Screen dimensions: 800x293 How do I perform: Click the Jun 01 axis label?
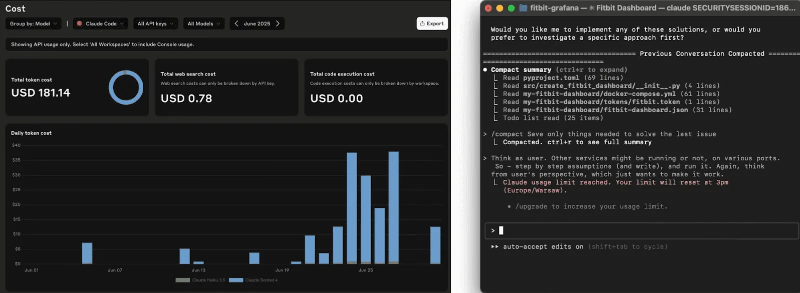32,270
